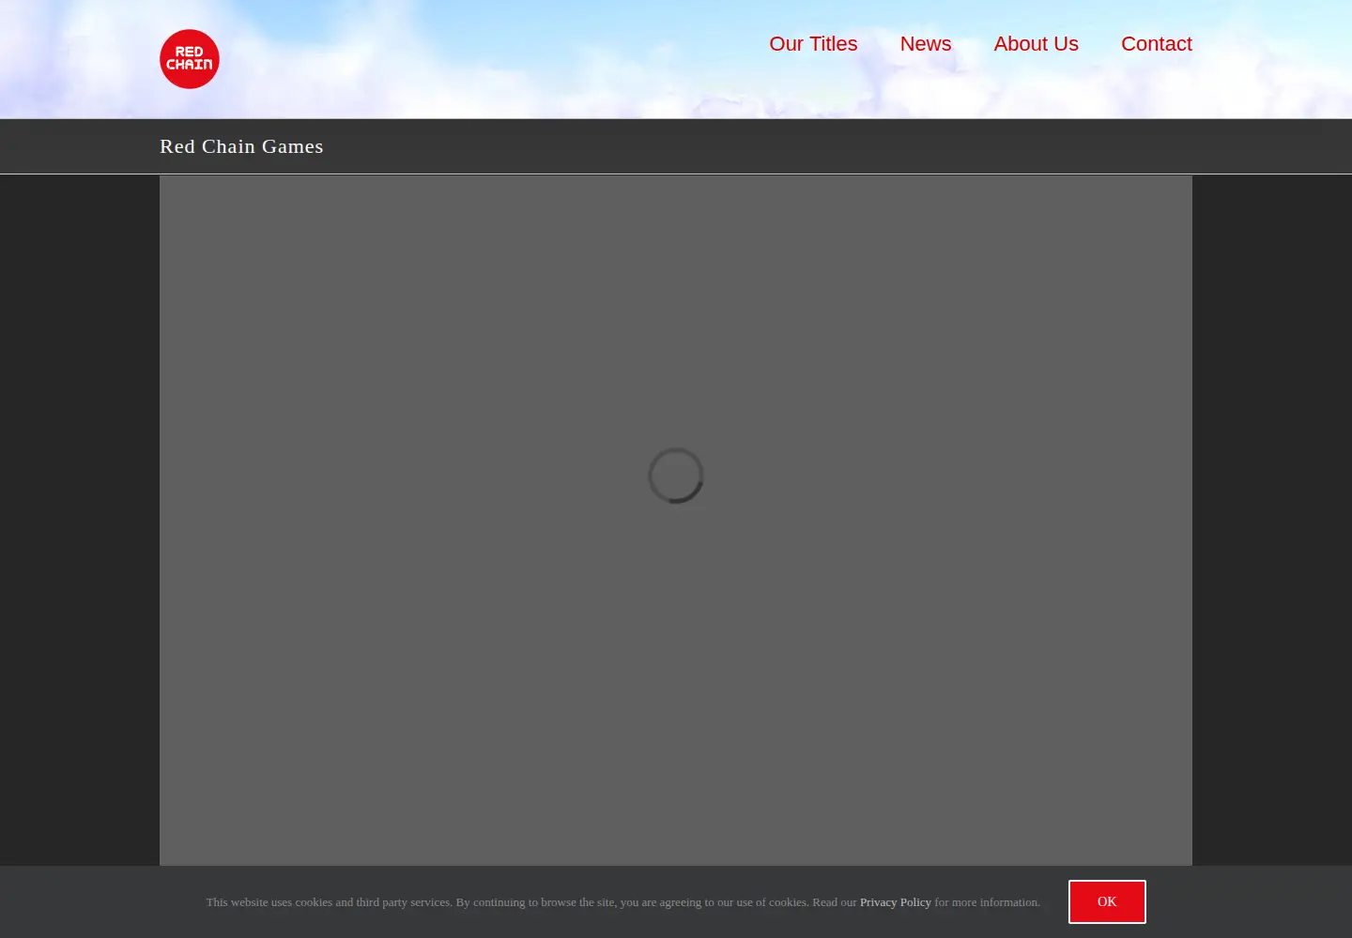Click the Red Chain logo icon

[190, 59]
